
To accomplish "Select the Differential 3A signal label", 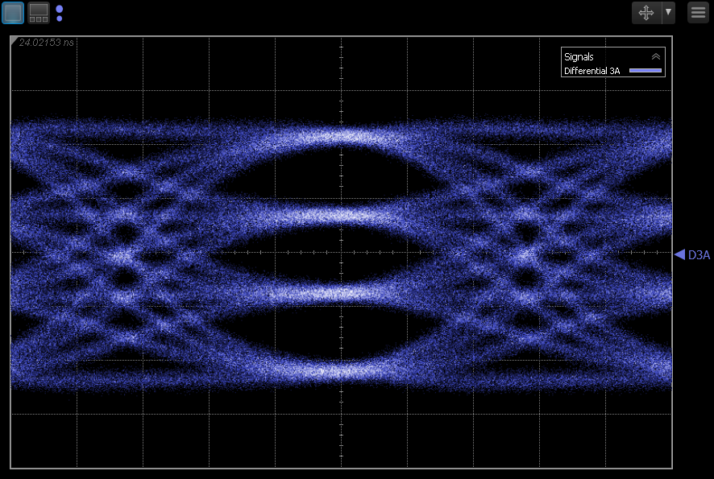I will [592, 71].
